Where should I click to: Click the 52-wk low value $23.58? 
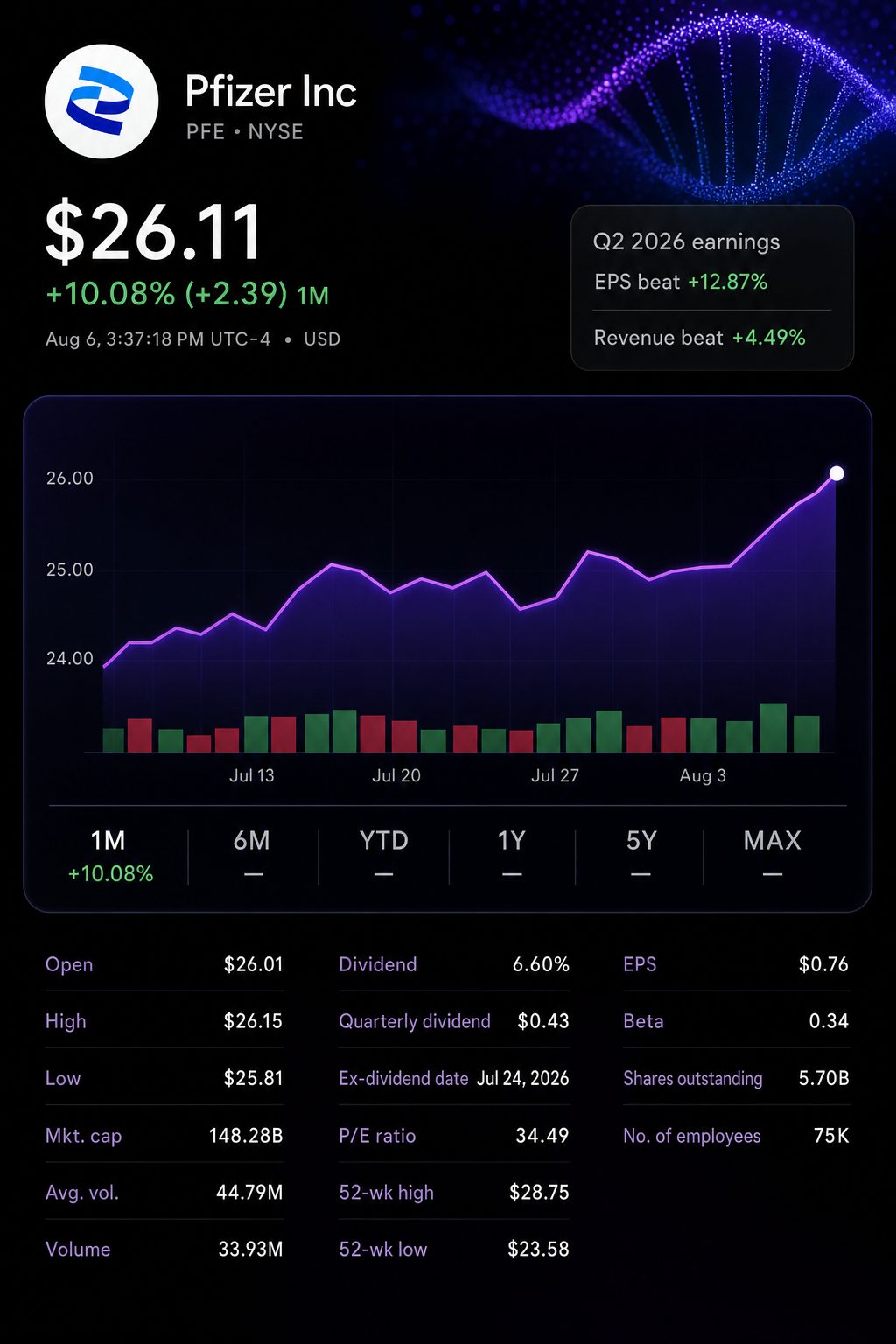pos(538,1249)
